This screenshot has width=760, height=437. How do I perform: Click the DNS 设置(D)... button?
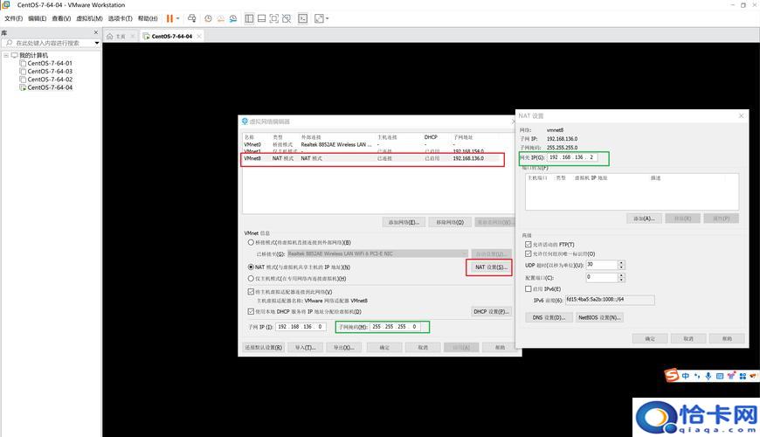(x=547, y=317)
